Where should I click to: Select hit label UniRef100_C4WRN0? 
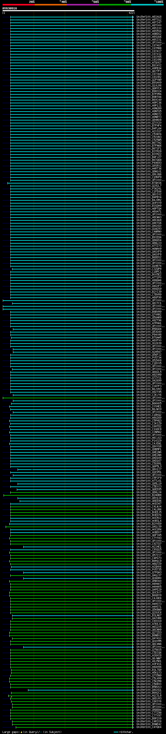149,232
